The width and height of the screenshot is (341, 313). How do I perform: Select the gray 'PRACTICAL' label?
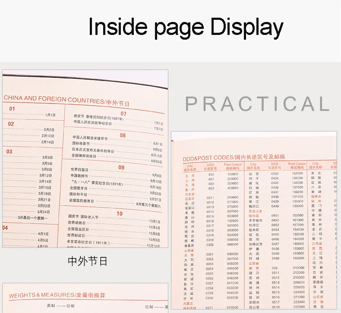[258, 103]
